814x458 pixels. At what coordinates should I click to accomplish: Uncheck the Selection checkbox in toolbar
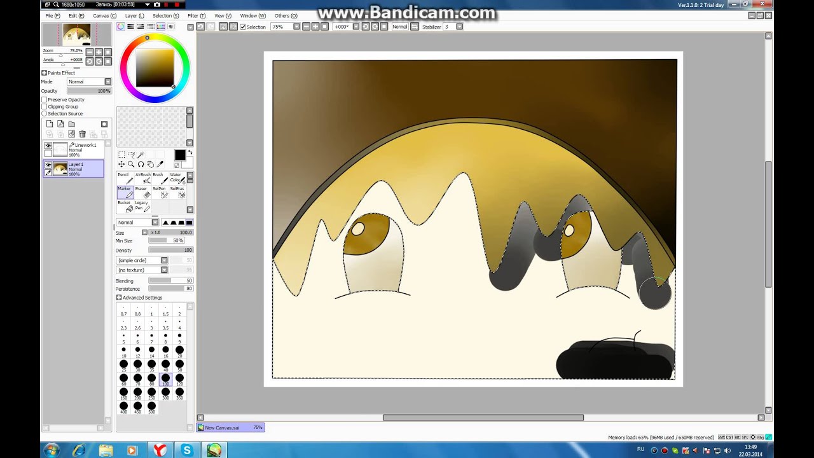coord(243,27)
